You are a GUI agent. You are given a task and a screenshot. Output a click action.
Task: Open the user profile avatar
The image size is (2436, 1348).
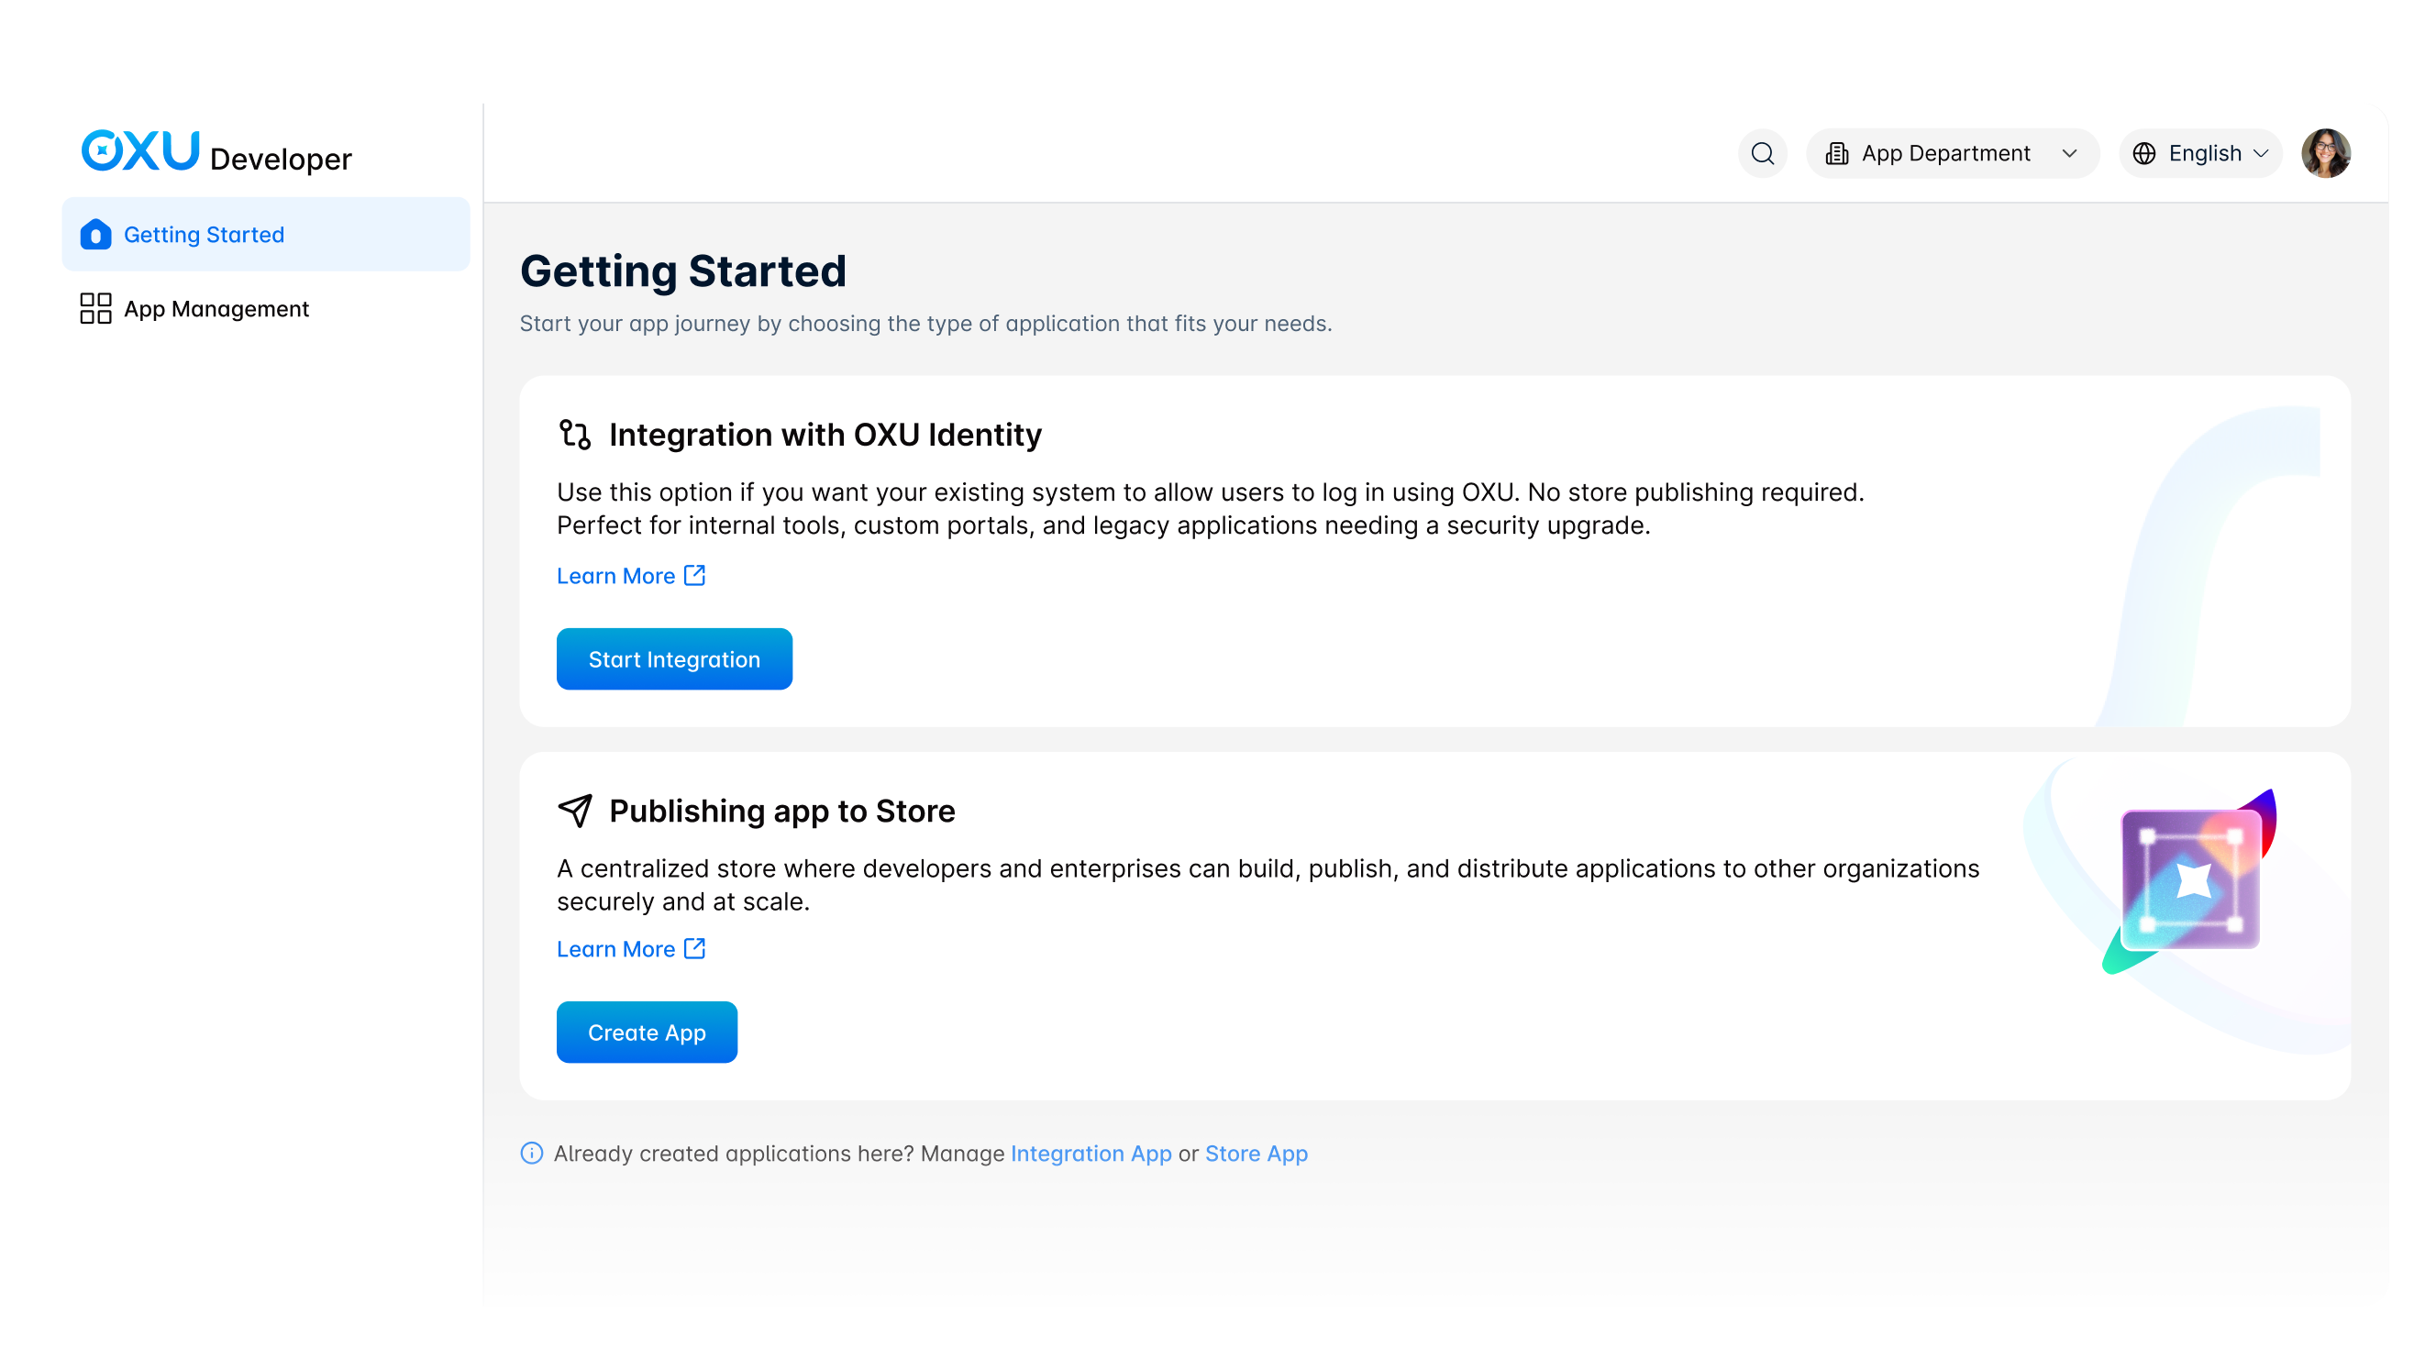[x=2325, y=153]
